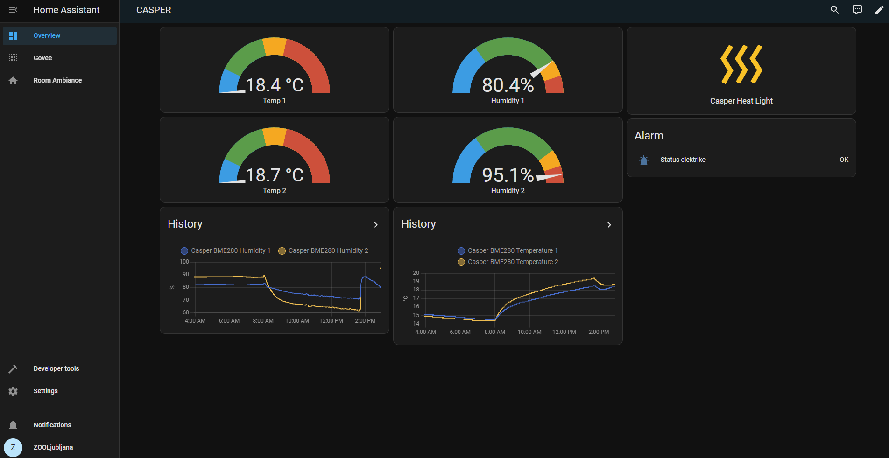
Task: Open the assistant chat icon
Action: pos(857,10)
